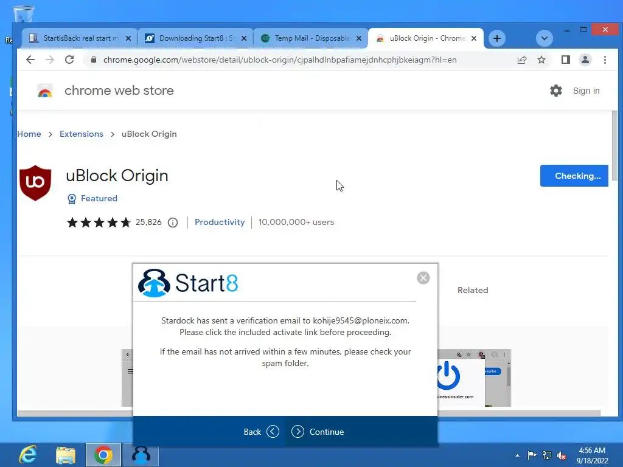Open Chrome's three-dot menu
Viewport: 623px width, 467px height.
[x=605, y=60]
